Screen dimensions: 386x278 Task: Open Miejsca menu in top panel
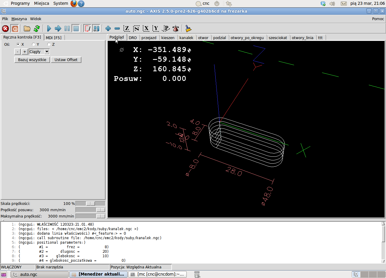pyautogui.click(x=42, y=3)
